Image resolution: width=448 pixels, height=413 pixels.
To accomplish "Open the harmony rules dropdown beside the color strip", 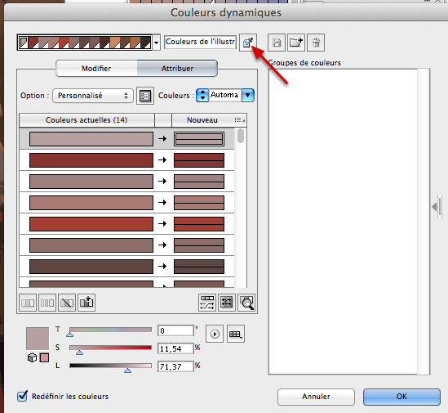I will (157, 43).
